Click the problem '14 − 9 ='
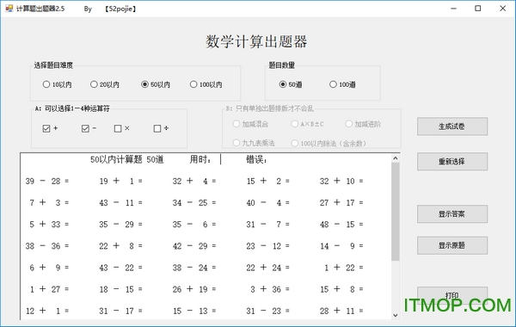516x327 pixels. 341,246
